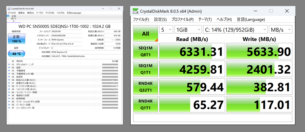Click the 46 °C temperature button
Screen dimensions: 305x132
pyautogui.click(x=17, y=54)
